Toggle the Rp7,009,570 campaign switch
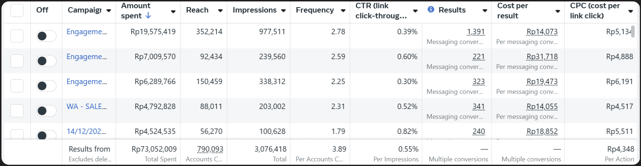The height and width of the screenshot is (166, 641). (x=46, y=61)
